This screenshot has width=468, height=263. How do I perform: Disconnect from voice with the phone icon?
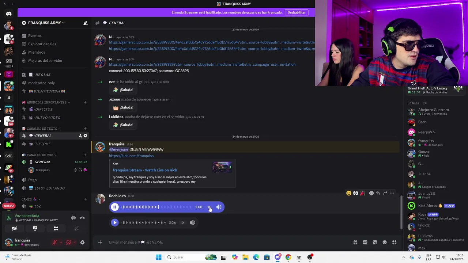click(82, 218)
